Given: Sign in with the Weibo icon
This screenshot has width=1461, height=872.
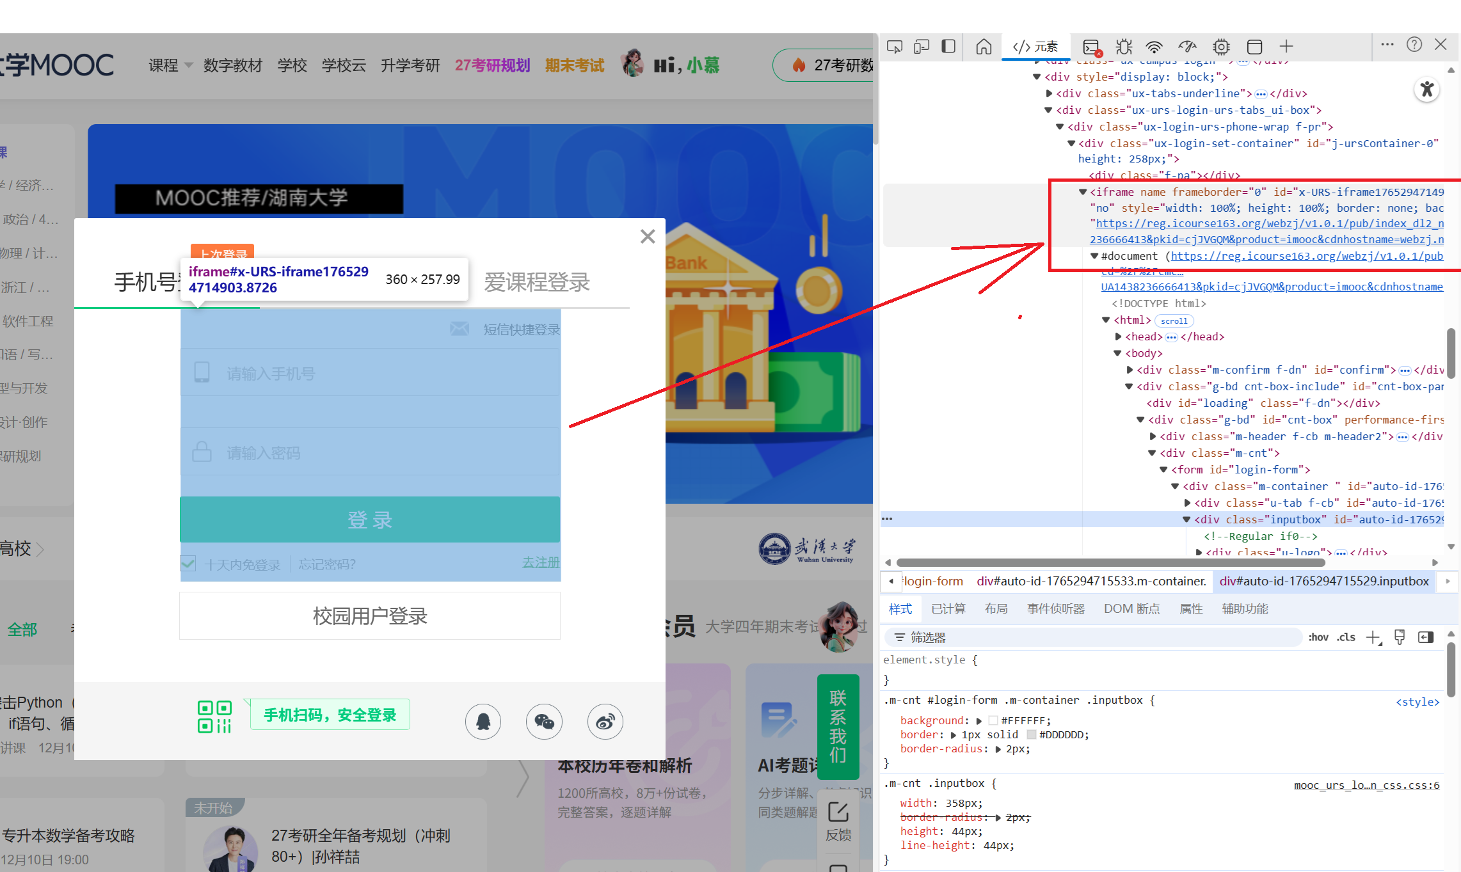Looking at the screenshot, I should point(605,722).
